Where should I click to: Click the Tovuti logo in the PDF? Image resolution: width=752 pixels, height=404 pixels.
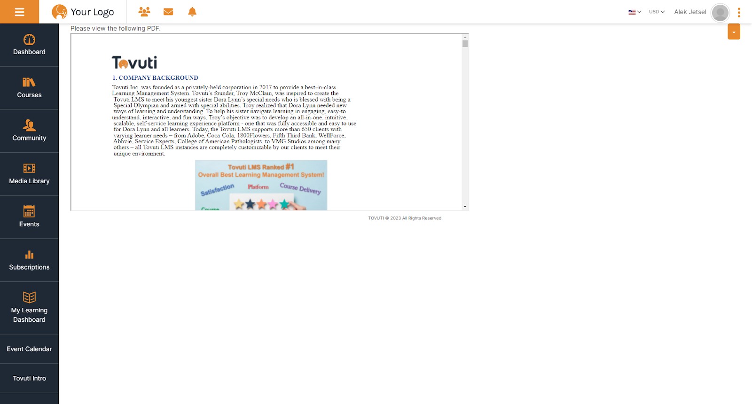coord(134,62)
